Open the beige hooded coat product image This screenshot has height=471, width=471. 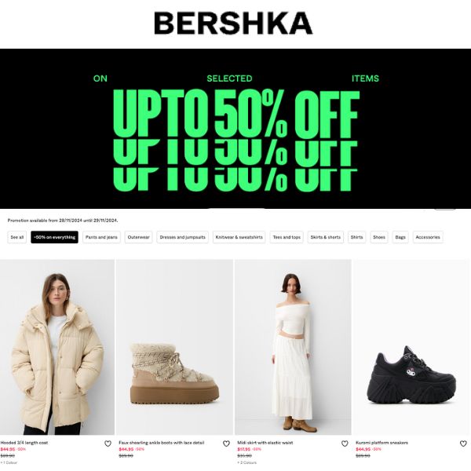point(57,347)
